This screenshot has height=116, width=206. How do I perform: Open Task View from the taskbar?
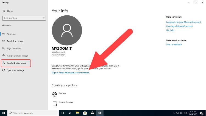tap(70, 113)
